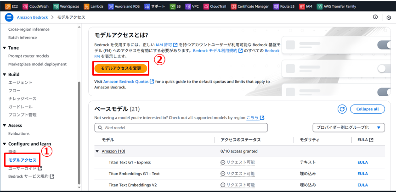Follow the Amazon Bedrock breadcrumb link

click(32, 17)
